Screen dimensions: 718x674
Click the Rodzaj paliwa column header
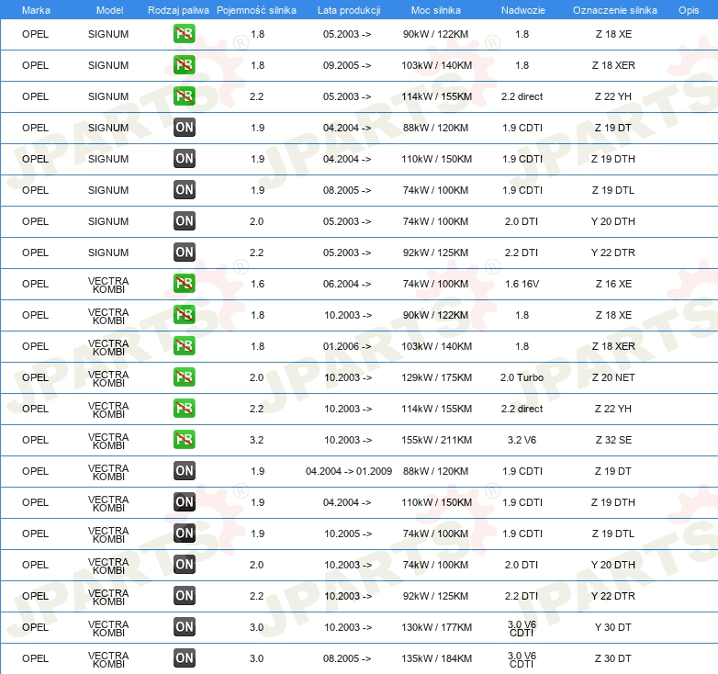(178, 10)
